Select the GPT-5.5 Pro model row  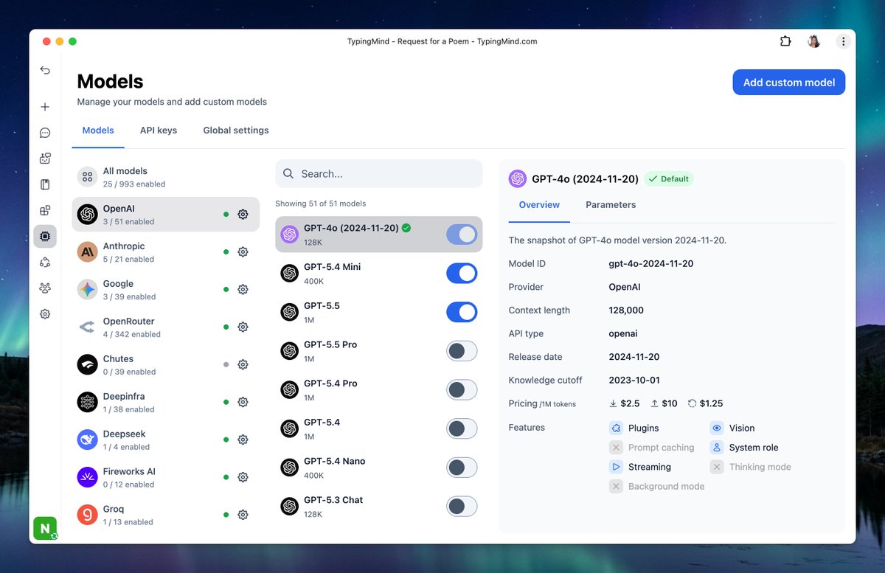pos(379,351)
